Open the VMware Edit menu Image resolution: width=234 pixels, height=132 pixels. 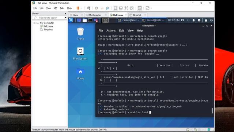[41, 8]
